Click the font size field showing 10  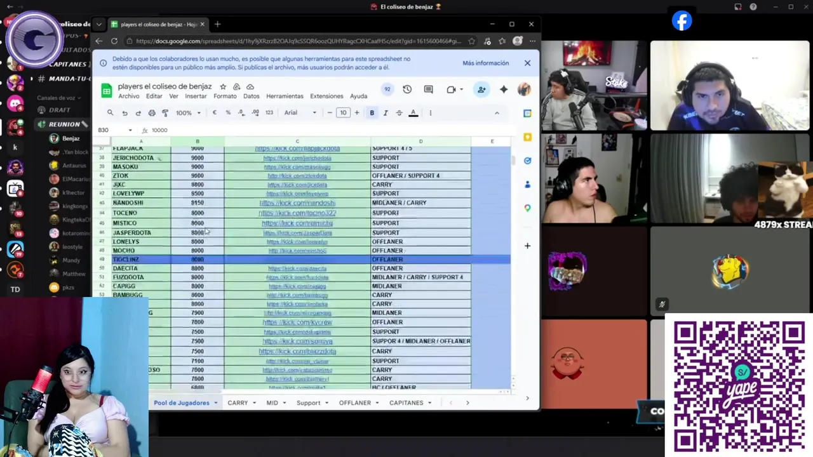[x=343, y=113]
